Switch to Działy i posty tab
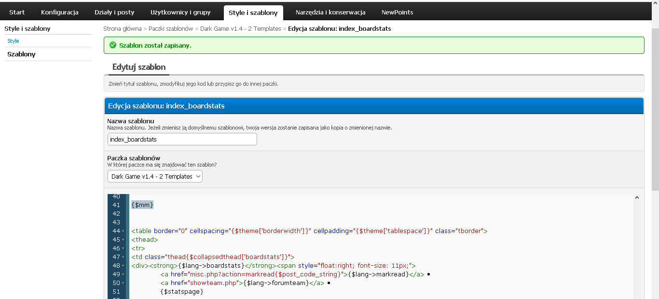Screen dimensions: 659x299 [x=114, y=12]
